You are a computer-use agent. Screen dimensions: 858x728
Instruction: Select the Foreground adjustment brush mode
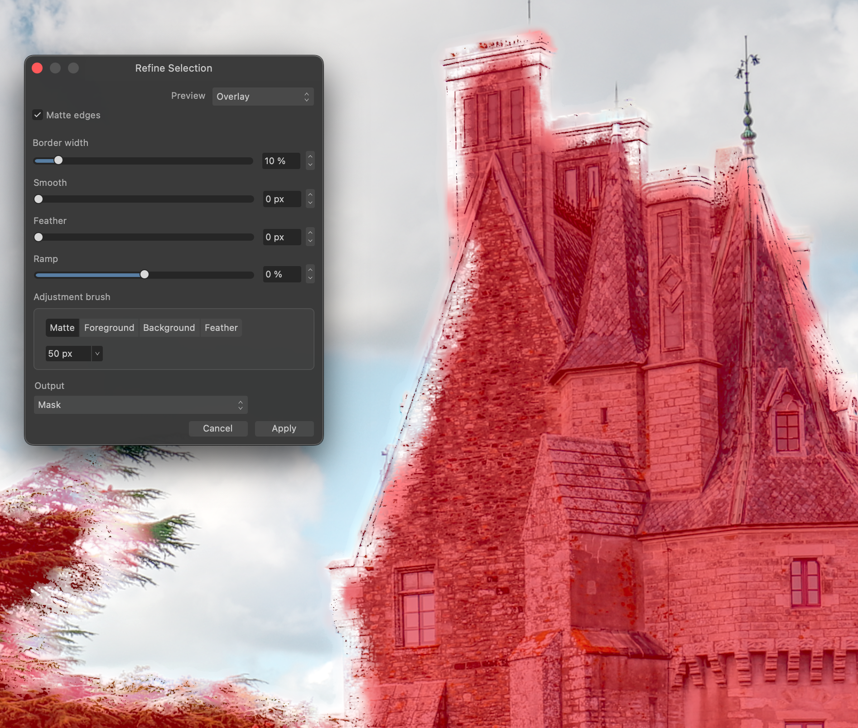[109, 328]
